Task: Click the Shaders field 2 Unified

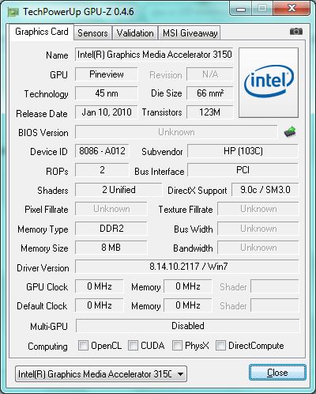Action: click(x=118, y=190)
